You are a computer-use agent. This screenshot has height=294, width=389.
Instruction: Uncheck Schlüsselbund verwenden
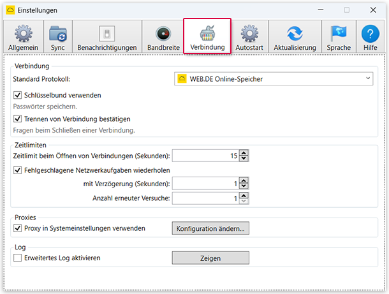[18, 95]
